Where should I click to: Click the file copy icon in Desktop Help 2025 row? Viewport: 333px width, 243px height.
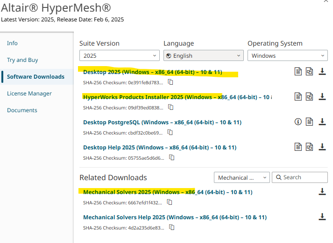point(309,147)
